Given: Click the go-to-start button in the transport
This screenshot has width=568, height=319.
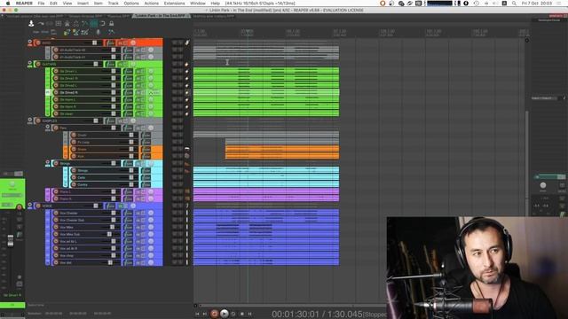Looking at the screenshot, I should coord(197,314).
